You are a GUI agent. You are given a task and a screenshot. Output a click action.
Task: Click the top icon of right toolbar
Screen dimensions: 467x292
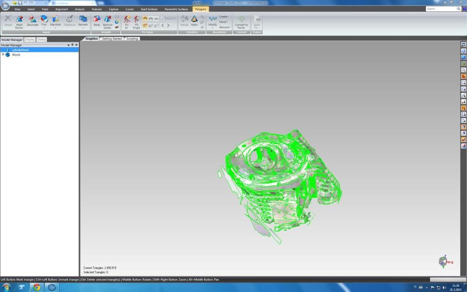click(x=463, y=44)
